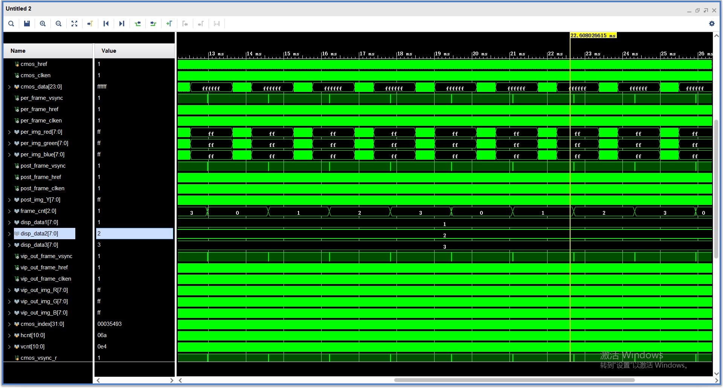Jump to the first transition
The image size is (723, 388).
click(106, 23)
